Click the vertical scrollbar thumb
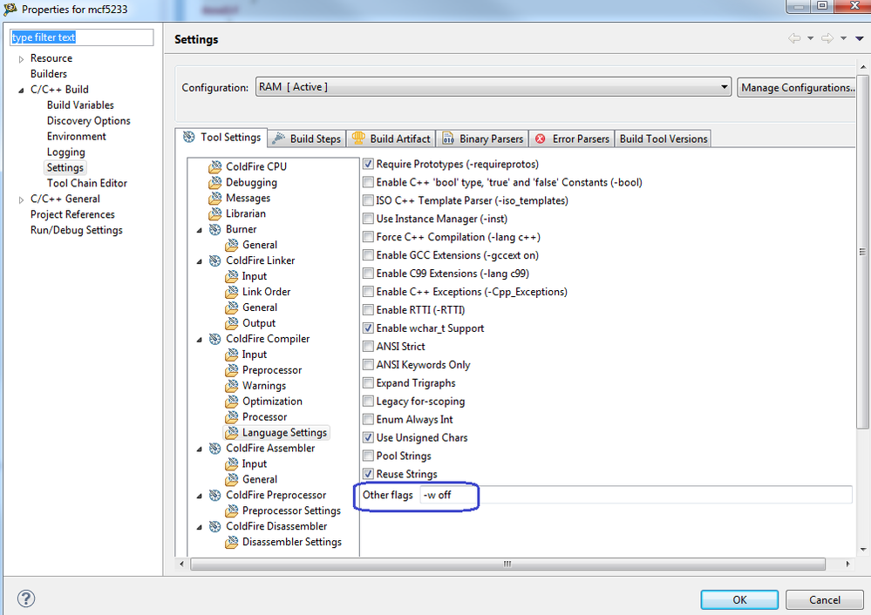Viewport: 871px width, 615px height. [862, 251]
